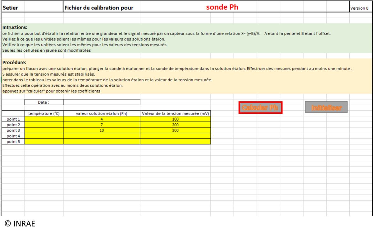Click the point 3 temperature cell
373x229 pixels.
[x=44, y=131]
